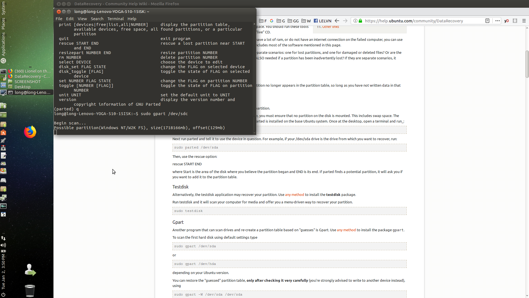Click Firefox page vertical scrollbar thumb
The width and height of the screenshot is (529, 298).
point(527,64)
